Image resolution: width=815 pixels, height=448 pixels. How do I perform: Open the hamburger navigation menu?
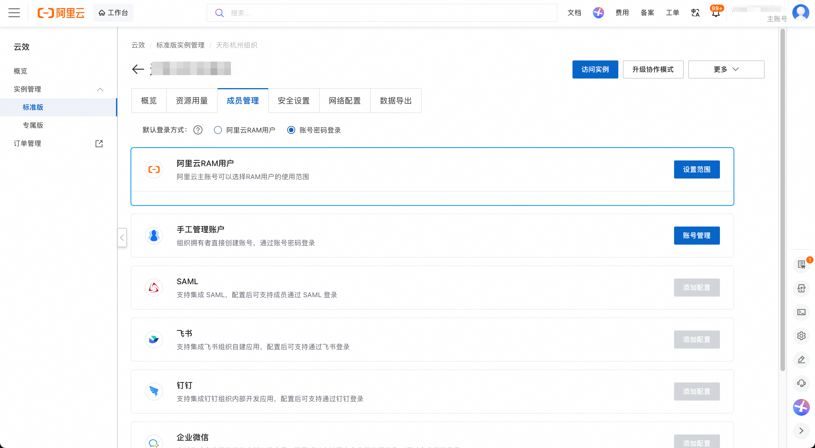click(x=14, y=13)
